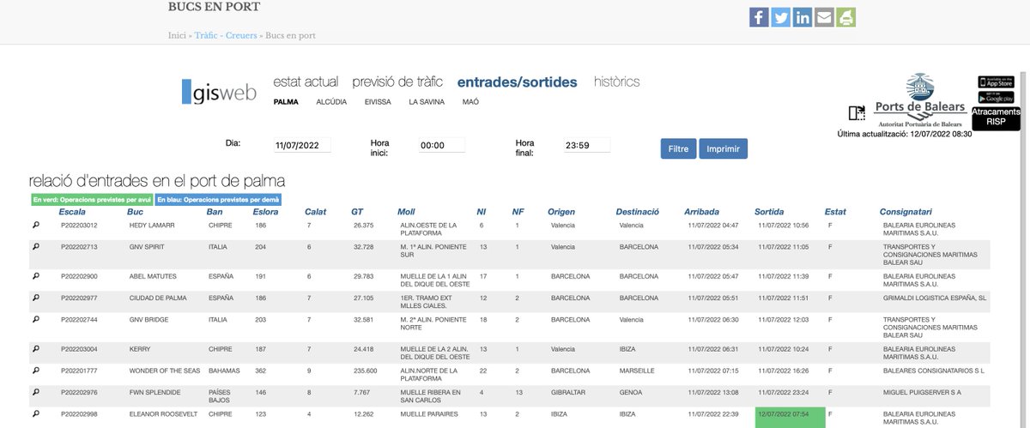Click green highlighted sortida 12/07/2022 07:54
The image size is (1030, 428).
tap(790, 417)
